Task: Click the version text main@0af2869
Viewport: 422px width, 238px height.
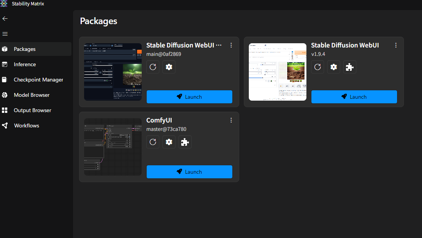Action: pos(164,54)
